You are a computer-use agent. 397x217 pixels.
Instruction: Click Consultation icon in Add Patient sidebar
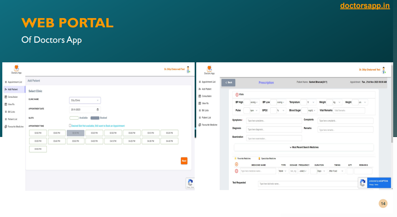click(x=6, y=97)
